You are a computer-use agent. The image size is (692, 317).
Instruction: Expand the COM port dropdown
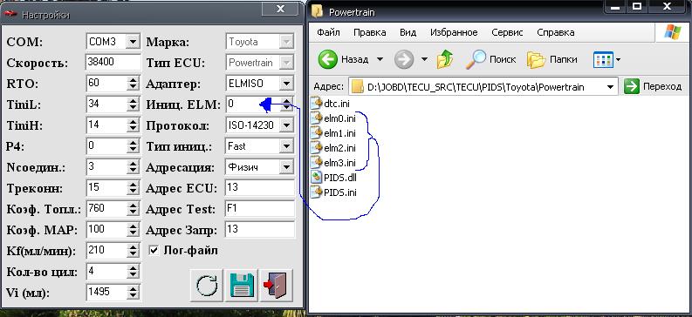point(133,42)
